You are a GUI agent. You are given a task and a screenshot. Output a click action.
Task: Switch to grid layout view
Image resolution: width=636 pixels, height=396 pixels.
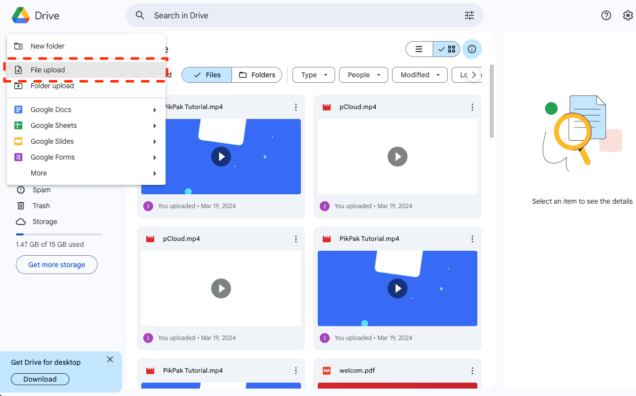[447, 49]
